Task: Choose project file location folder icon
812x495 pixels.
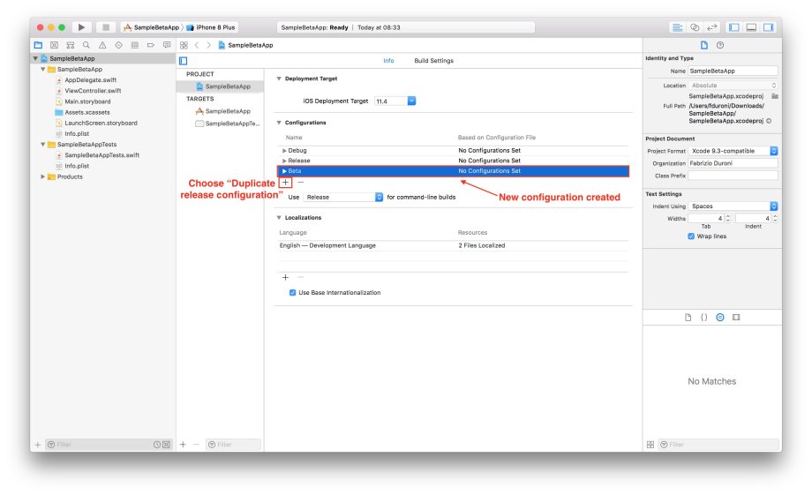Action: click(x=775, y=96)
